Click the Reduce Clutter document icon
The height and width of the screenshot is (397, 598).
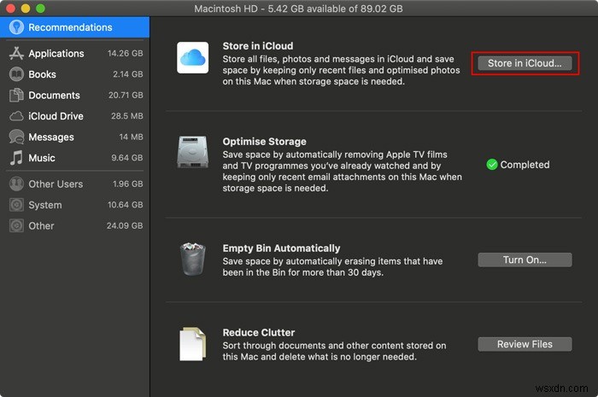pos(192,344)
